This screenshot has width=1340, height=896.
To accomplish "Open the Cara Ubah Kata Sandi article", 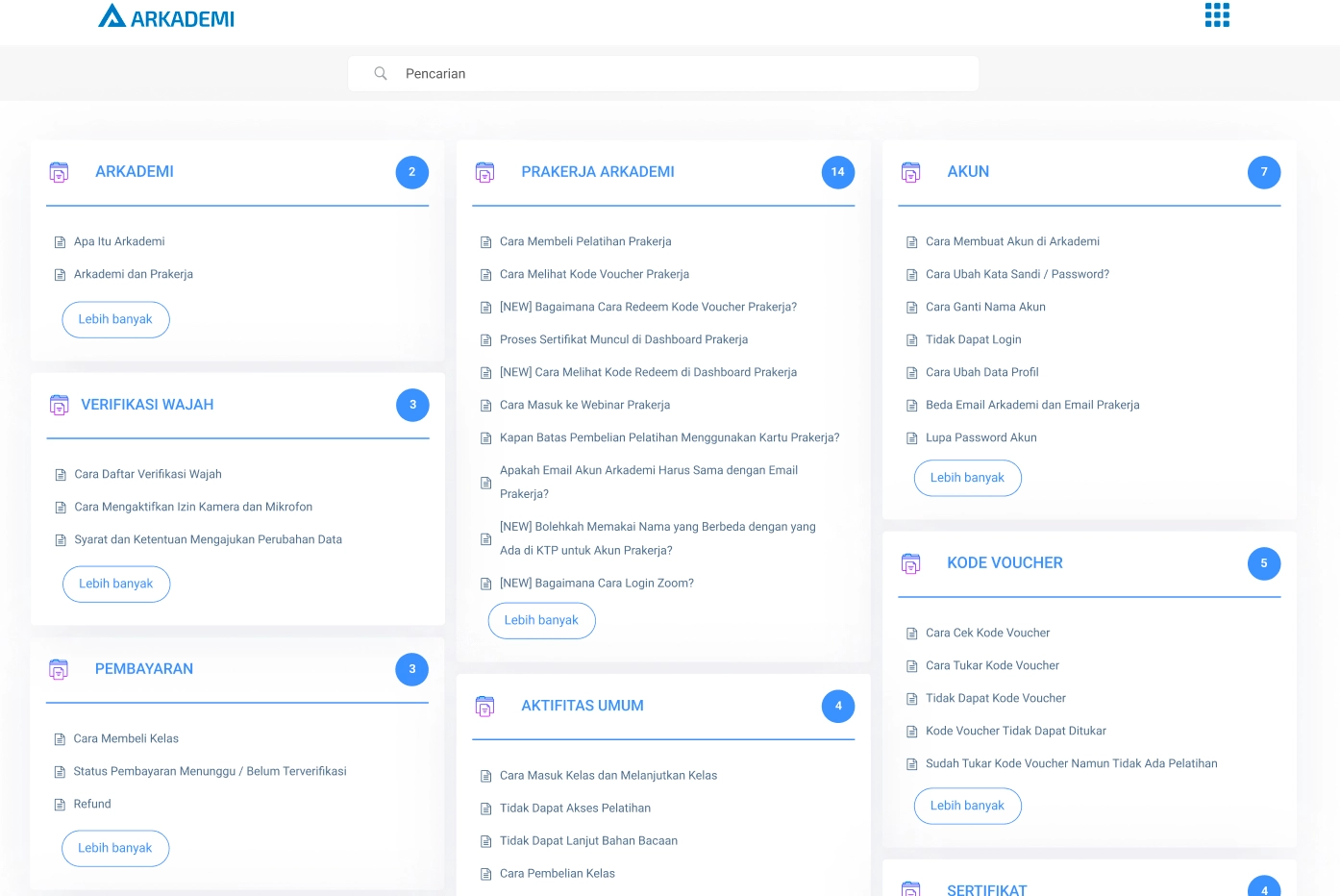I will [1017, 274].
